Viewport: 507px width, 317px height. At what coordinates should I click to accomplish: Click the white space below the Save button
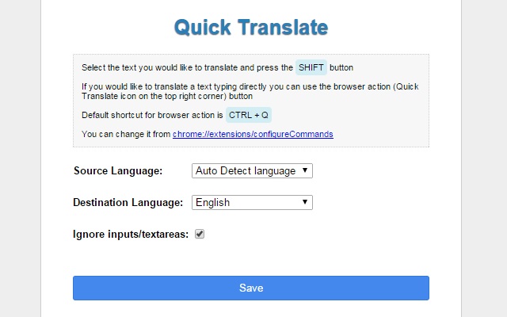(250, 309)
